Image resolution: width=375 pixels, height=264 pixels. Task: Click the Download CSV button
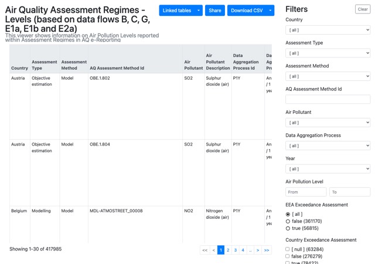pos(247,11)
